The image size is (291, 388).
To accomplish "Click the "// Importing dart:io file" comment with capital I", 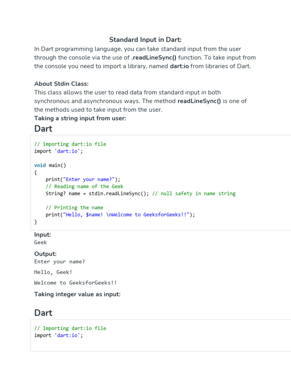I will (70, 328).
